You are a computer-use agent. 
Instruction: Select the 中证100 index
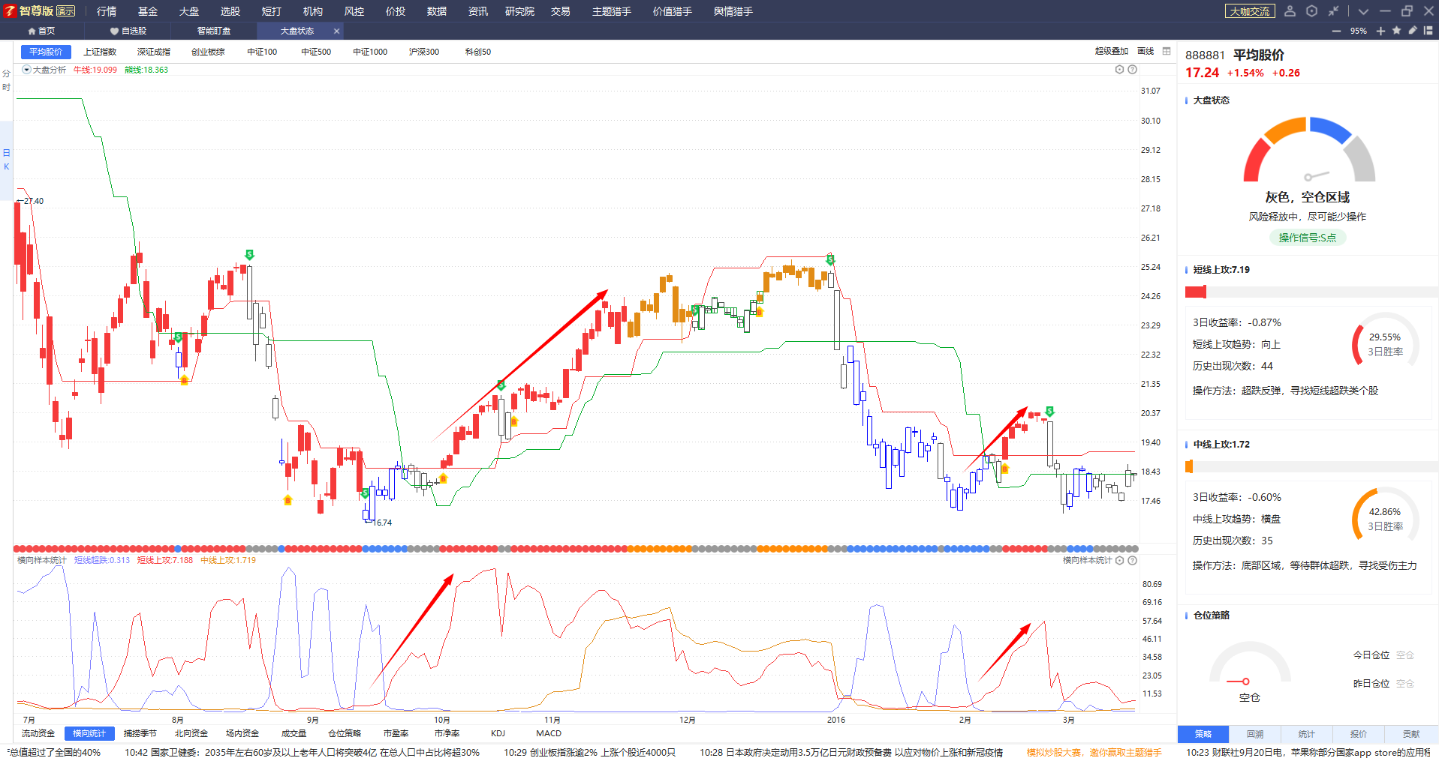click(262, 52)
